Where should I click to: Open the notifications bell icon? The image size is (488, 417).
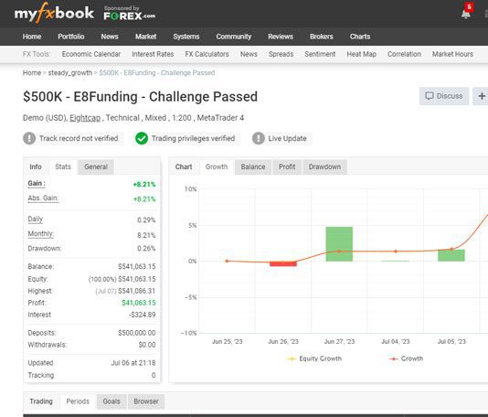pos(465,14)
